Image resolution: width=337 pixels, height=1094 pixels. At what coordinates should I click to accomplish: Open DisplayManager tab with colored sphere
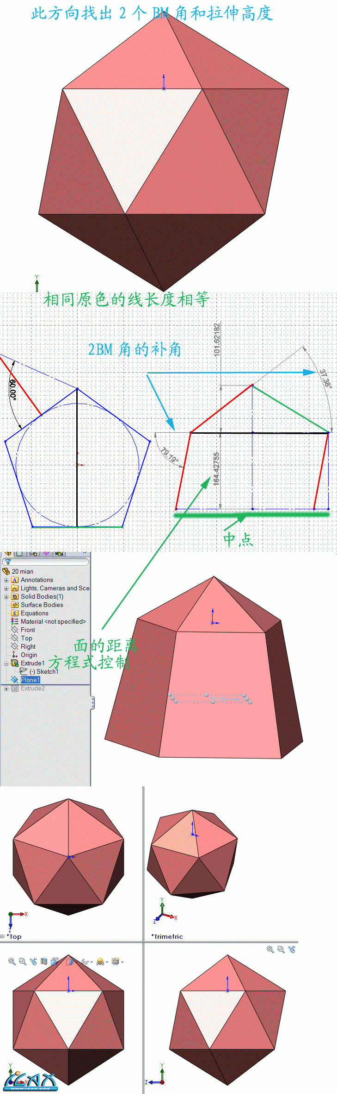point(59,553)
